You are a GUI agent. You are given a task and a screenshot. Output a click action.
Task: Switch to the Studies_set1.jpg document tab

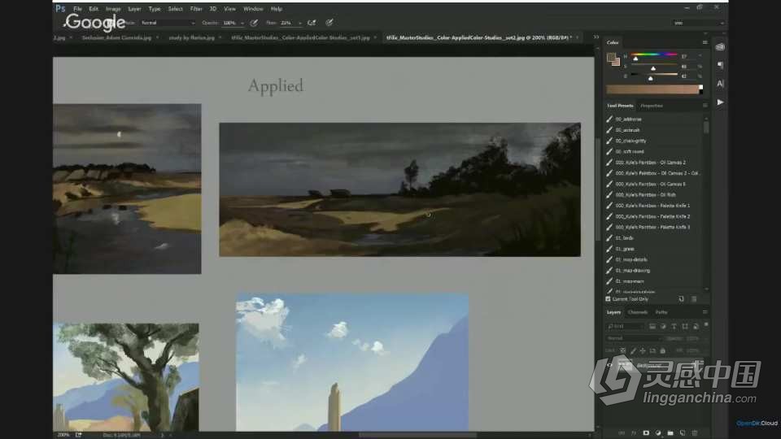pos(300,38)
